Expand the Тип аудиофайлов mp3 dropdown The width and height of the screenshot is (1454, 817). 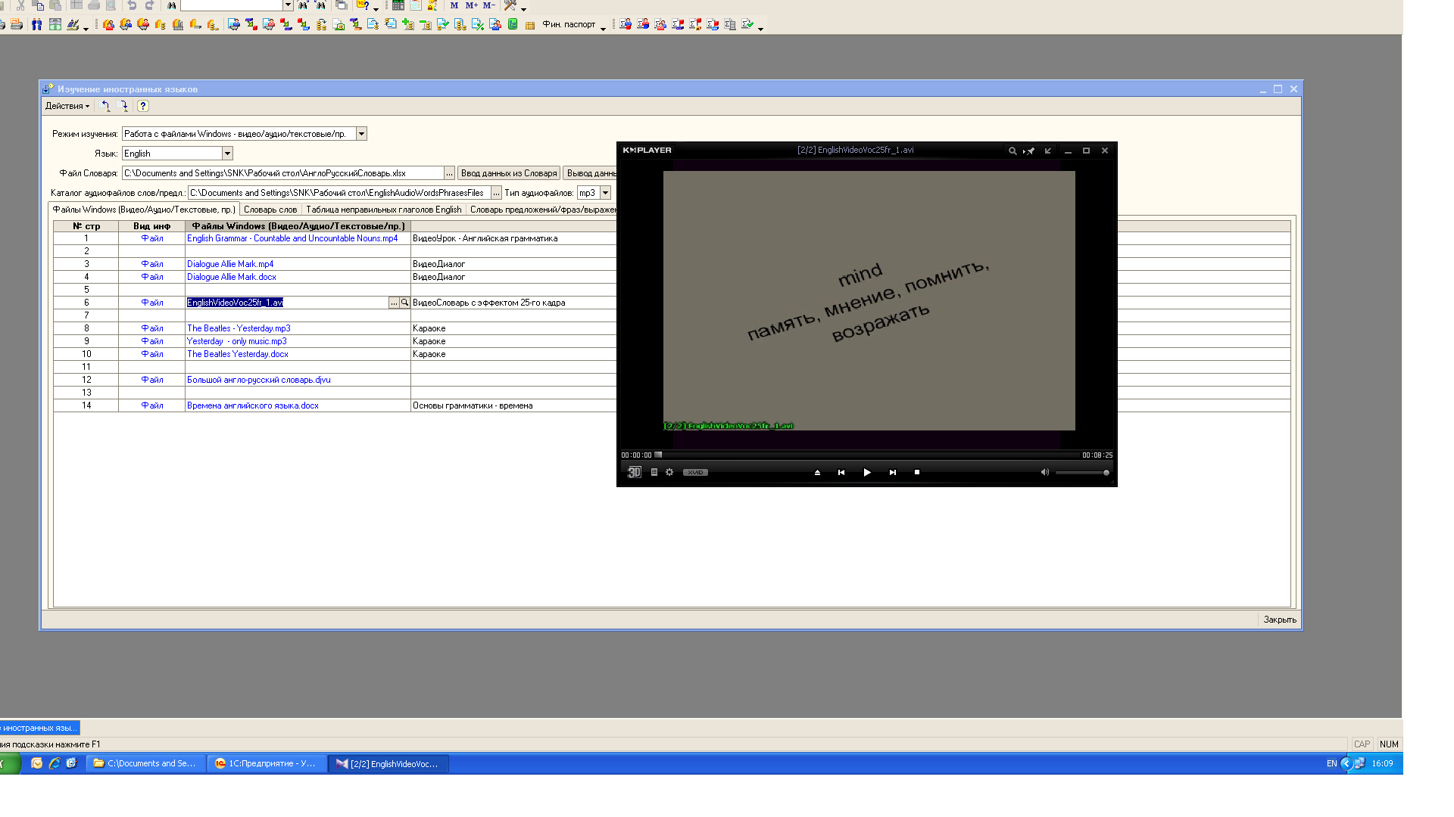(605, 193)
